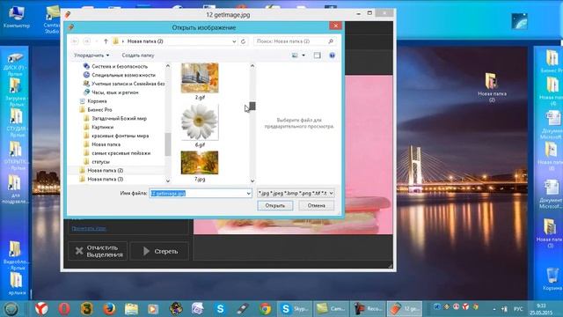
Task: Open the Компьютер desktop icon
Action: click(x=16, y=18)
